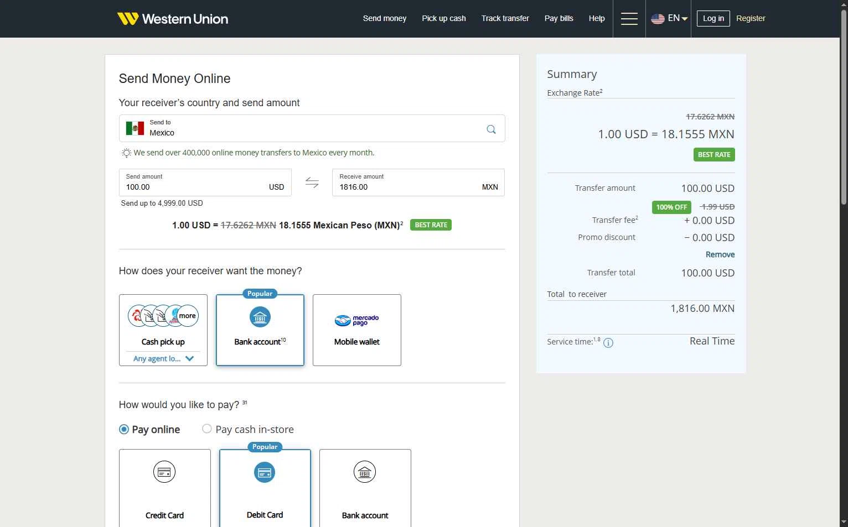
Task: Open the Send to country selector
Action: [312, 128]
